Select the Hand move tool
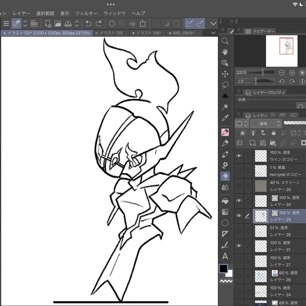The image size is (306, 306). [x=225, y=52]
